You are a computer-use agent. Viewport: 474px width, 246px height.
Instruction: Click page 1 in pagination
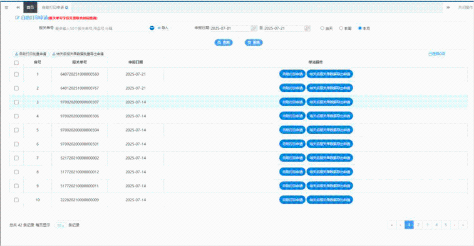tap(409, 225)
